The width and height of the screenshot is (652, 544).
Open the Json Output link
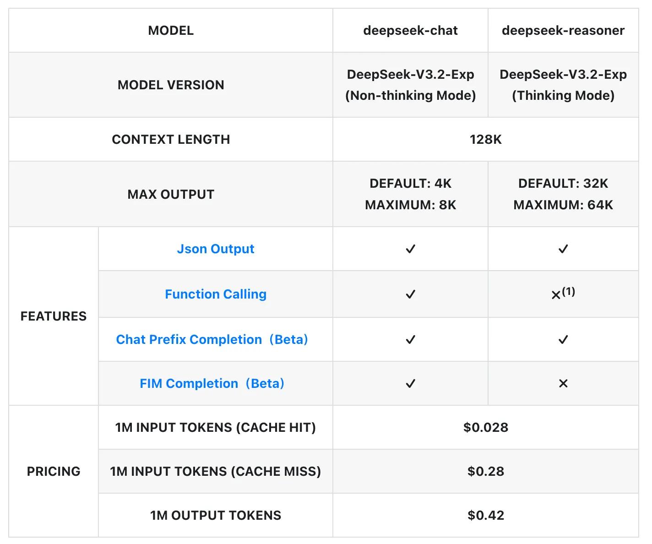[x=215, y=249]
